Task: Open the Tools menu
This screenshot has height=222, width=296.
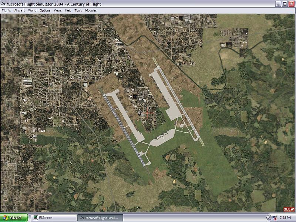Action: click(x=78, y=10)
